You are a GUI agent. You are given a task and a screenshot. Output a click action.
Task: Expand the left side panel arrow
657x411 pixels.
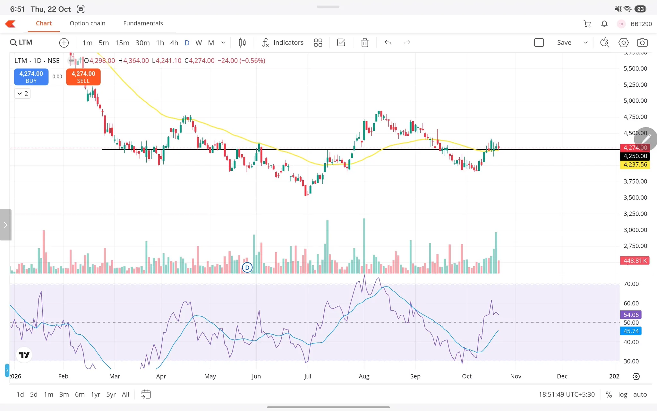pos(5,225)
